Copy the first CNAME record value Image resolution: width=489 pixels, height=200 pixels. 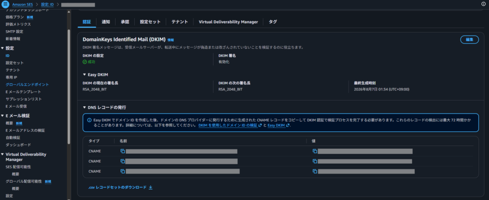(315, 151)
